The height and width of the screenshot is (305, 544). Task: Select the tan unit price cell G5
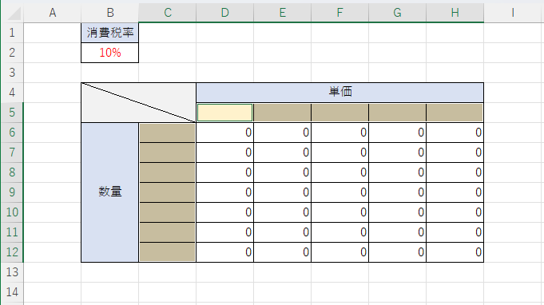pyautogui.click(x=398, y=113)
